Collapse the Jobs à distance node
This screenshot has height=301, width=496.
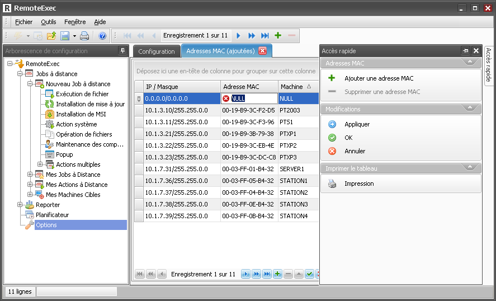pos(20,74)
